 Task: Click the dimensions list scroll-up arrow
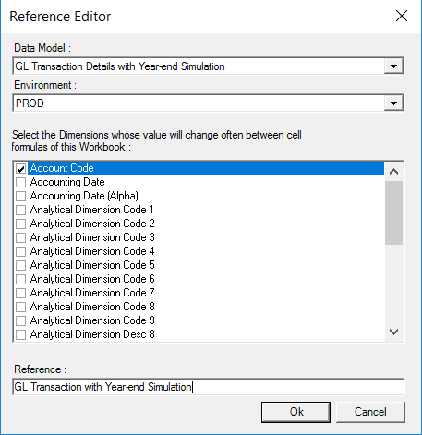(394, 172)
